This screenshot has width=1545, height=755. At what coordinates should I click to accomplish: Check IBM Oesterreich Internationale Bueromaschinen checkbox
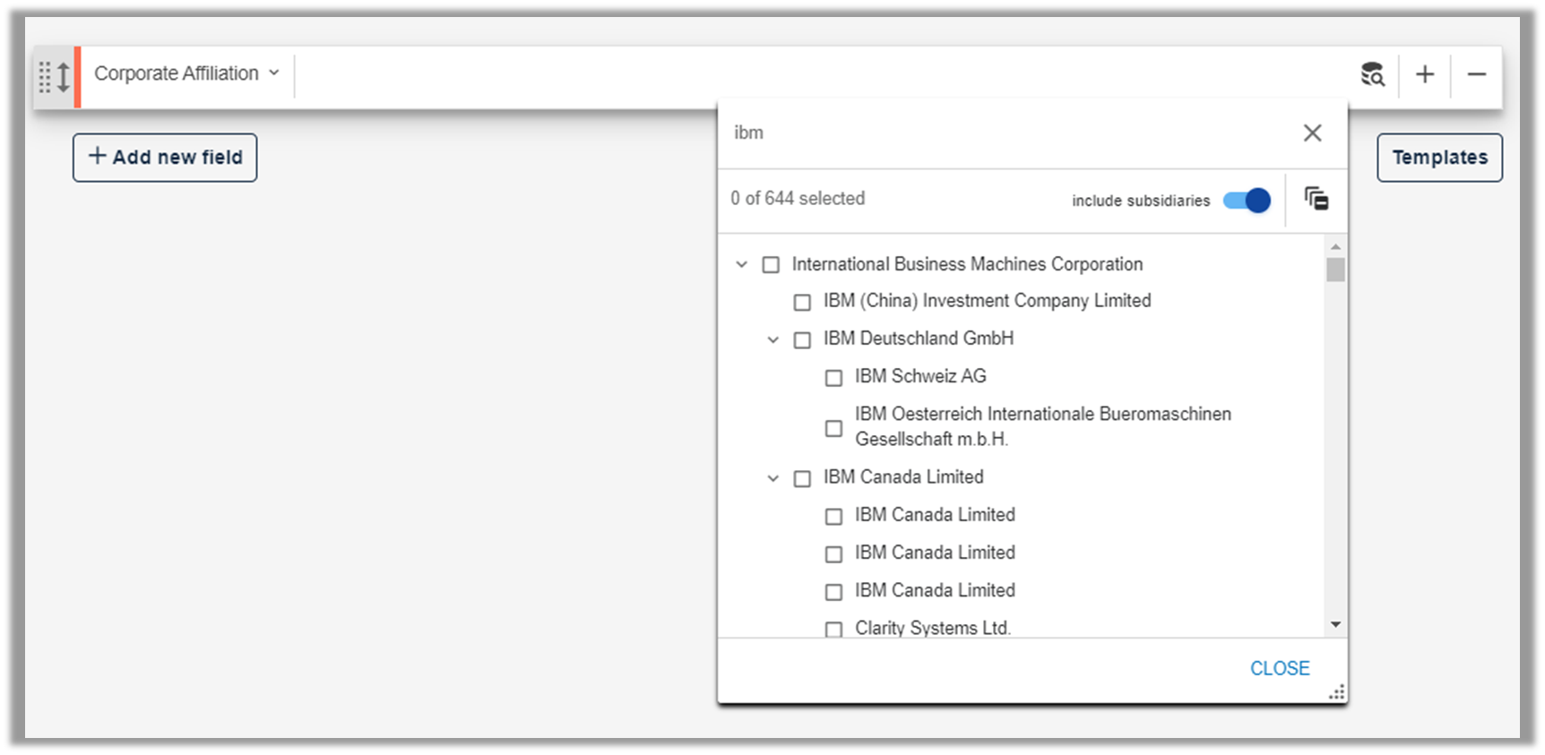point(833,428)
